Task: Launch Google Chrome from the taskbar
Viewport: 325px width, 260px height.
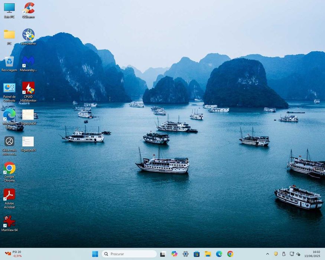Action: (230, 254)
